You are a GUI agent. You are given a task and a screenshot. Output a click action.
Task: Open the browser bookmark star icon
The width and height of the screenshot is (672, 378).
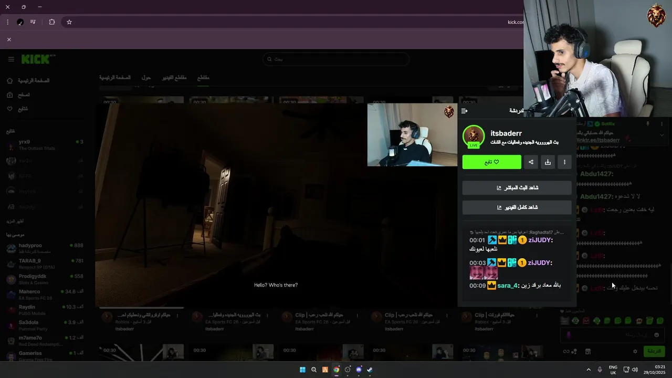click(x=69, y=22)
